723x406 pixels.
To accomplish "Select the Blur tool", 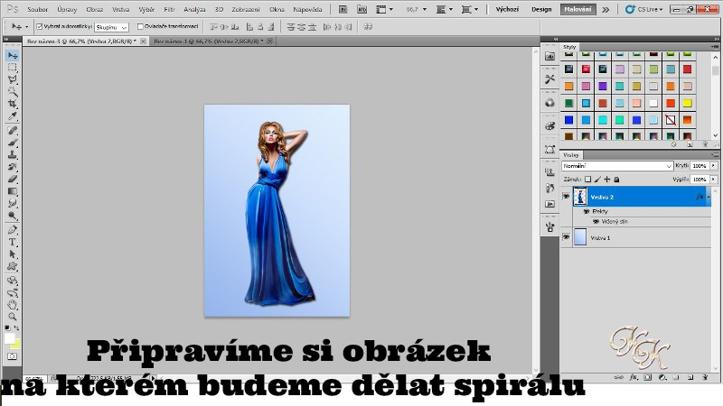I will click(13, 203).
